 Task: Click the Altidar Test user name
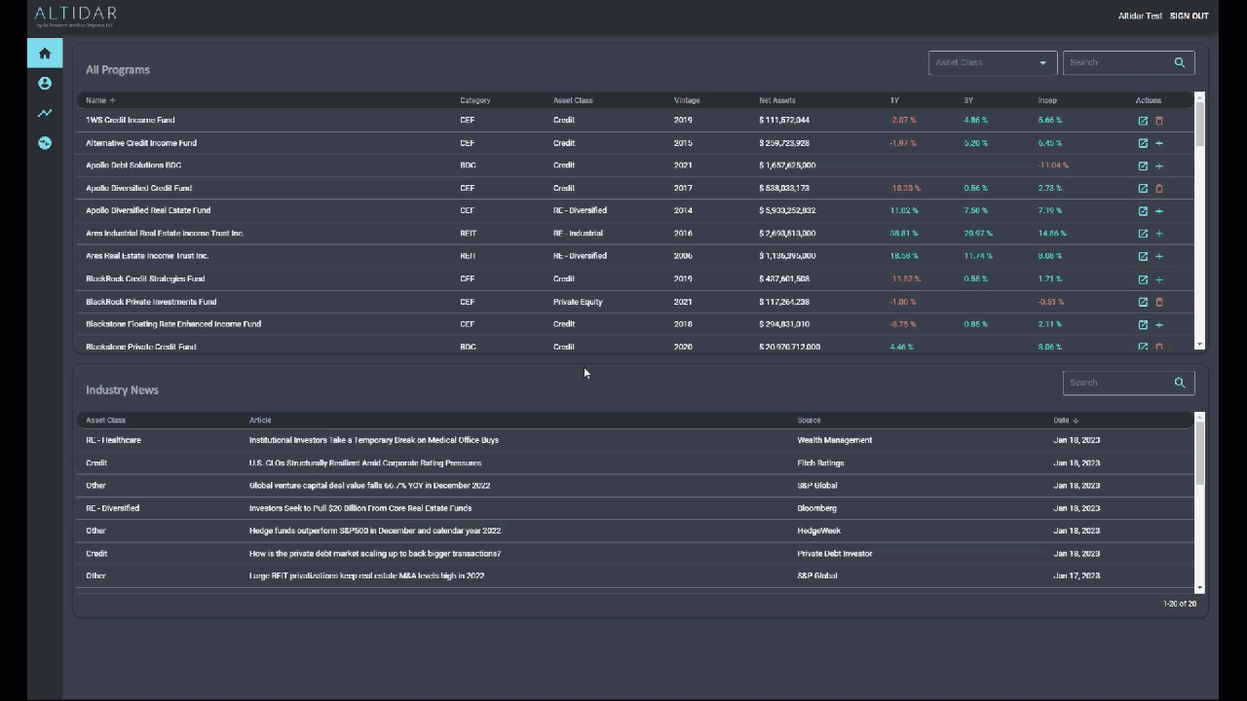[x=1140, y=16]
